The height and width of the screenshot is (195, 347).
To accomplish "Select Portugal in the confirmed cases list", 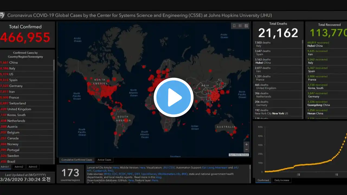I will (x=27, y=150).
